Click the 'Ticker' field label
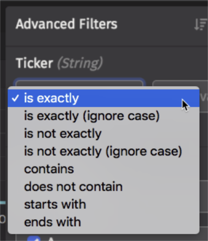 click(x=34, y=63)
